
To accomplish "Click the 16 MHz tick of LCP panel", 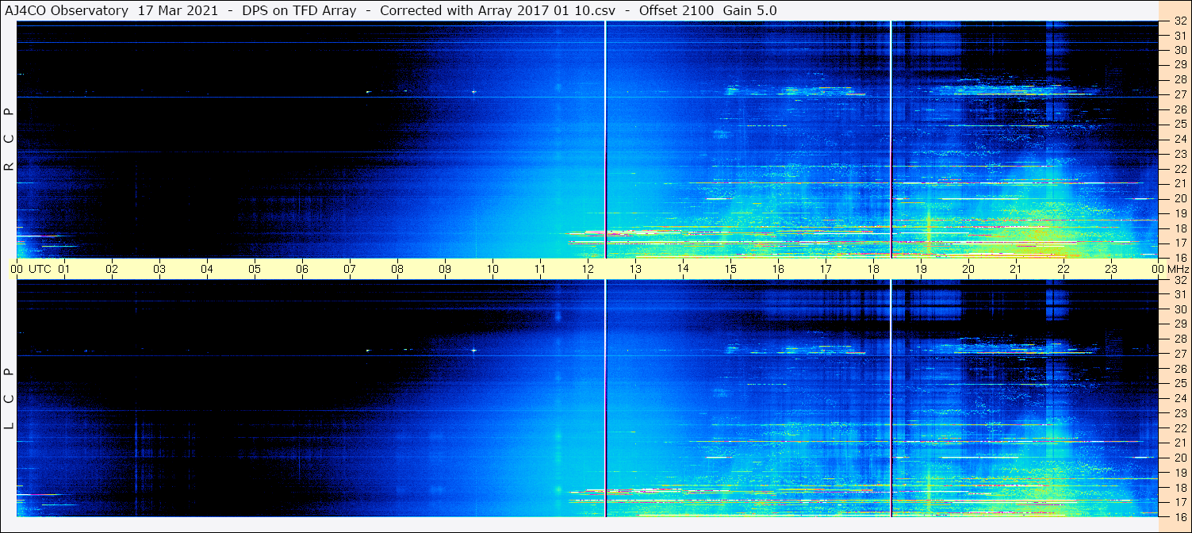I will [1179, 516].
